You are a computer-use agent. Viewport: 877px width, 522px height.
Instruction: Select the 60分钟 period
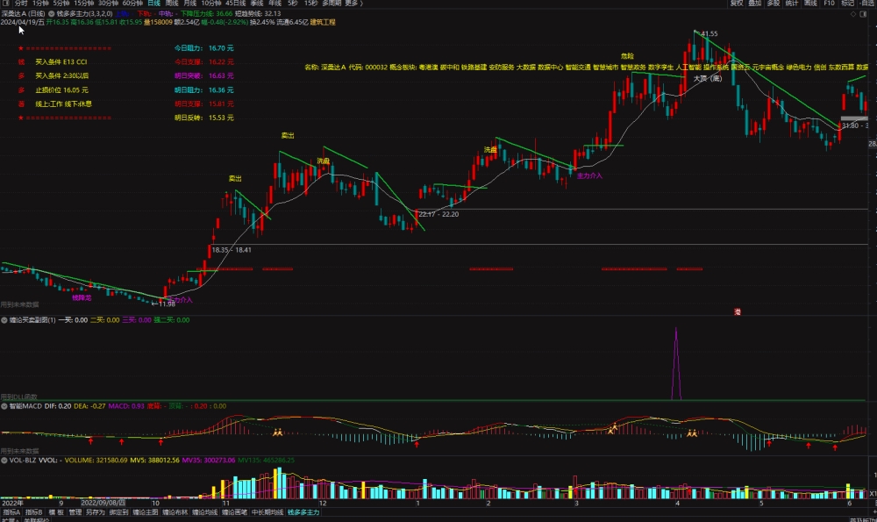tap(132, 4)
